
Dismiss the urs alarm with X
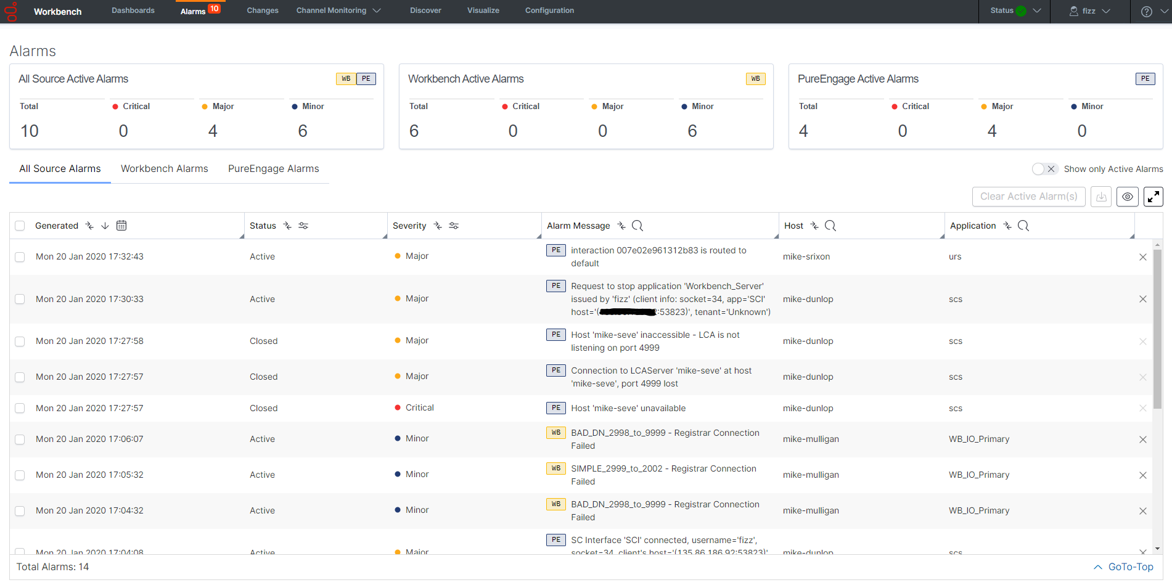click(x=1142, y=257)
